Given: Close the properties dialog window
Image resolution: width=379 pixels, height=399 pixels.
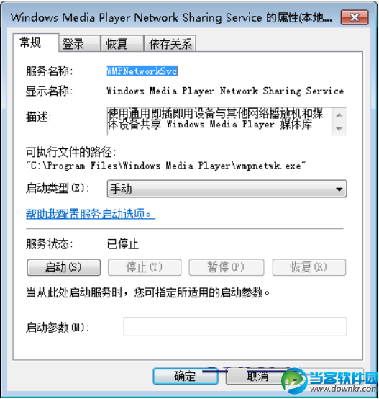Looking at the screenshot, I should (x=355, y=17).
